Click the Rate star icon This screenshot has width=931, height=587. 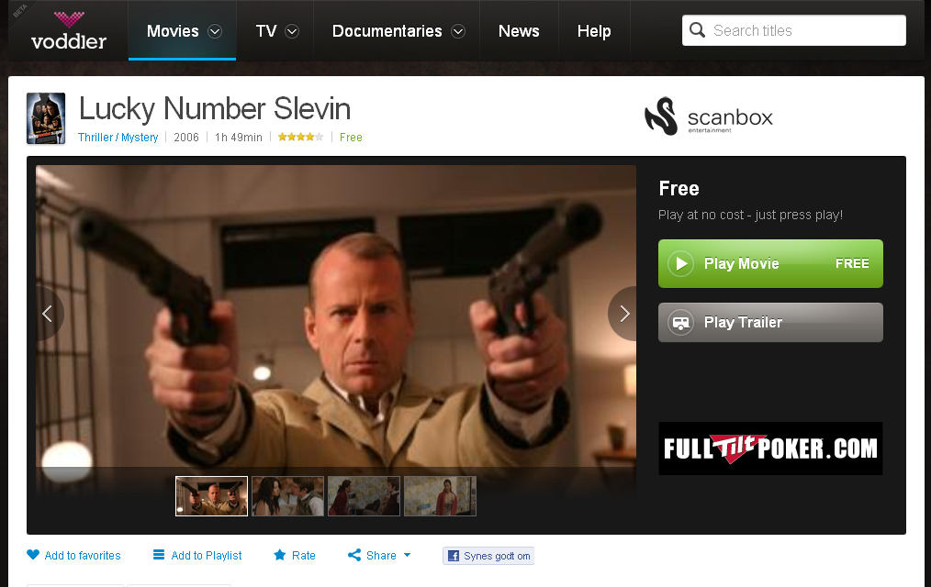pos(280,555)
